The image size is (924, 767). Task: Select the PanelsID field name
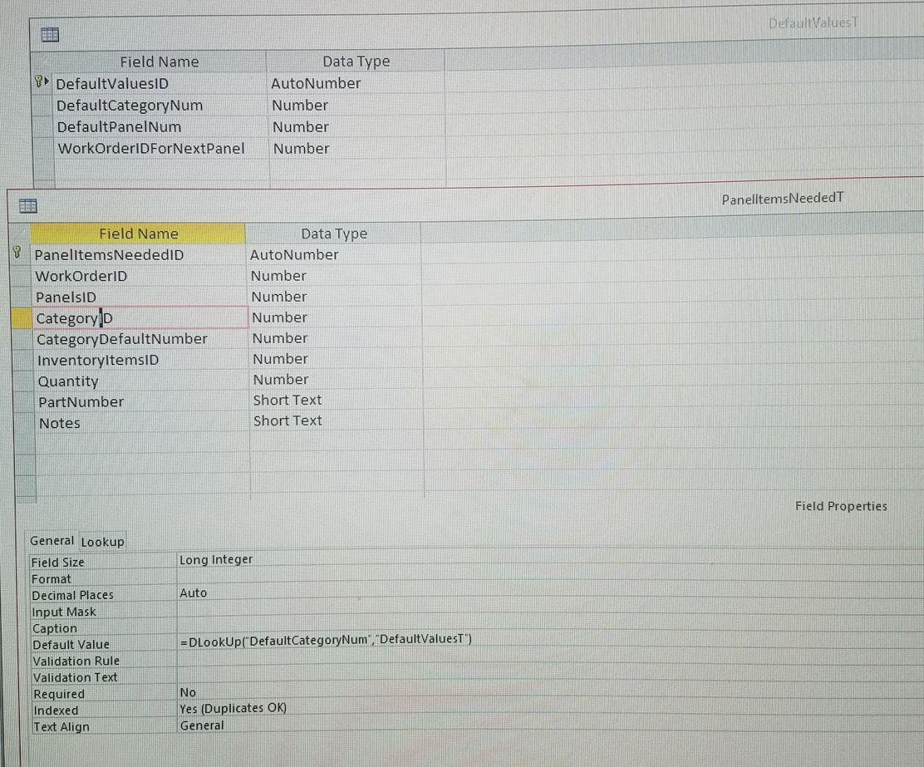pos(66,297)
